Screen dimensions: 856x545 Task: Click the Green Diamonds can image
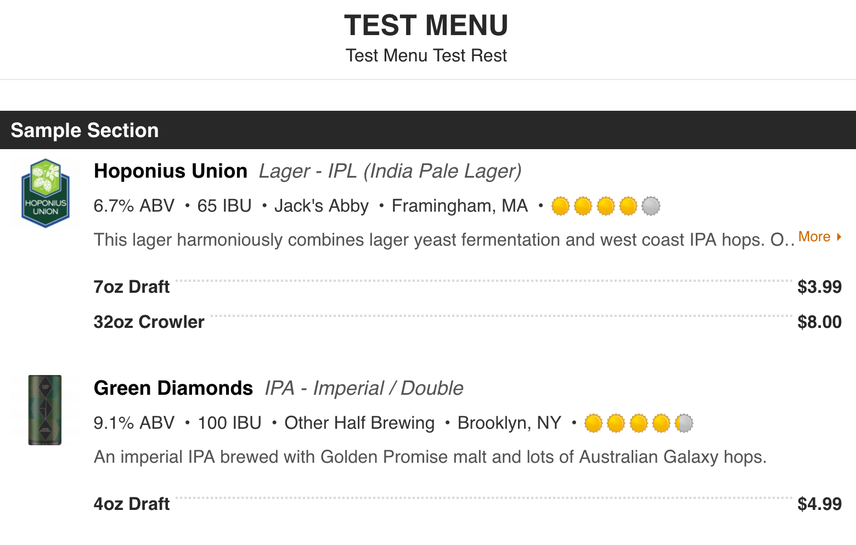tap(45, 410)
